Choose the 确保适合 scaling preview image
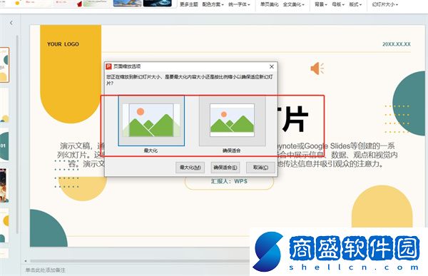The width and height of the screenshot is (428, 276). point(233,121)
